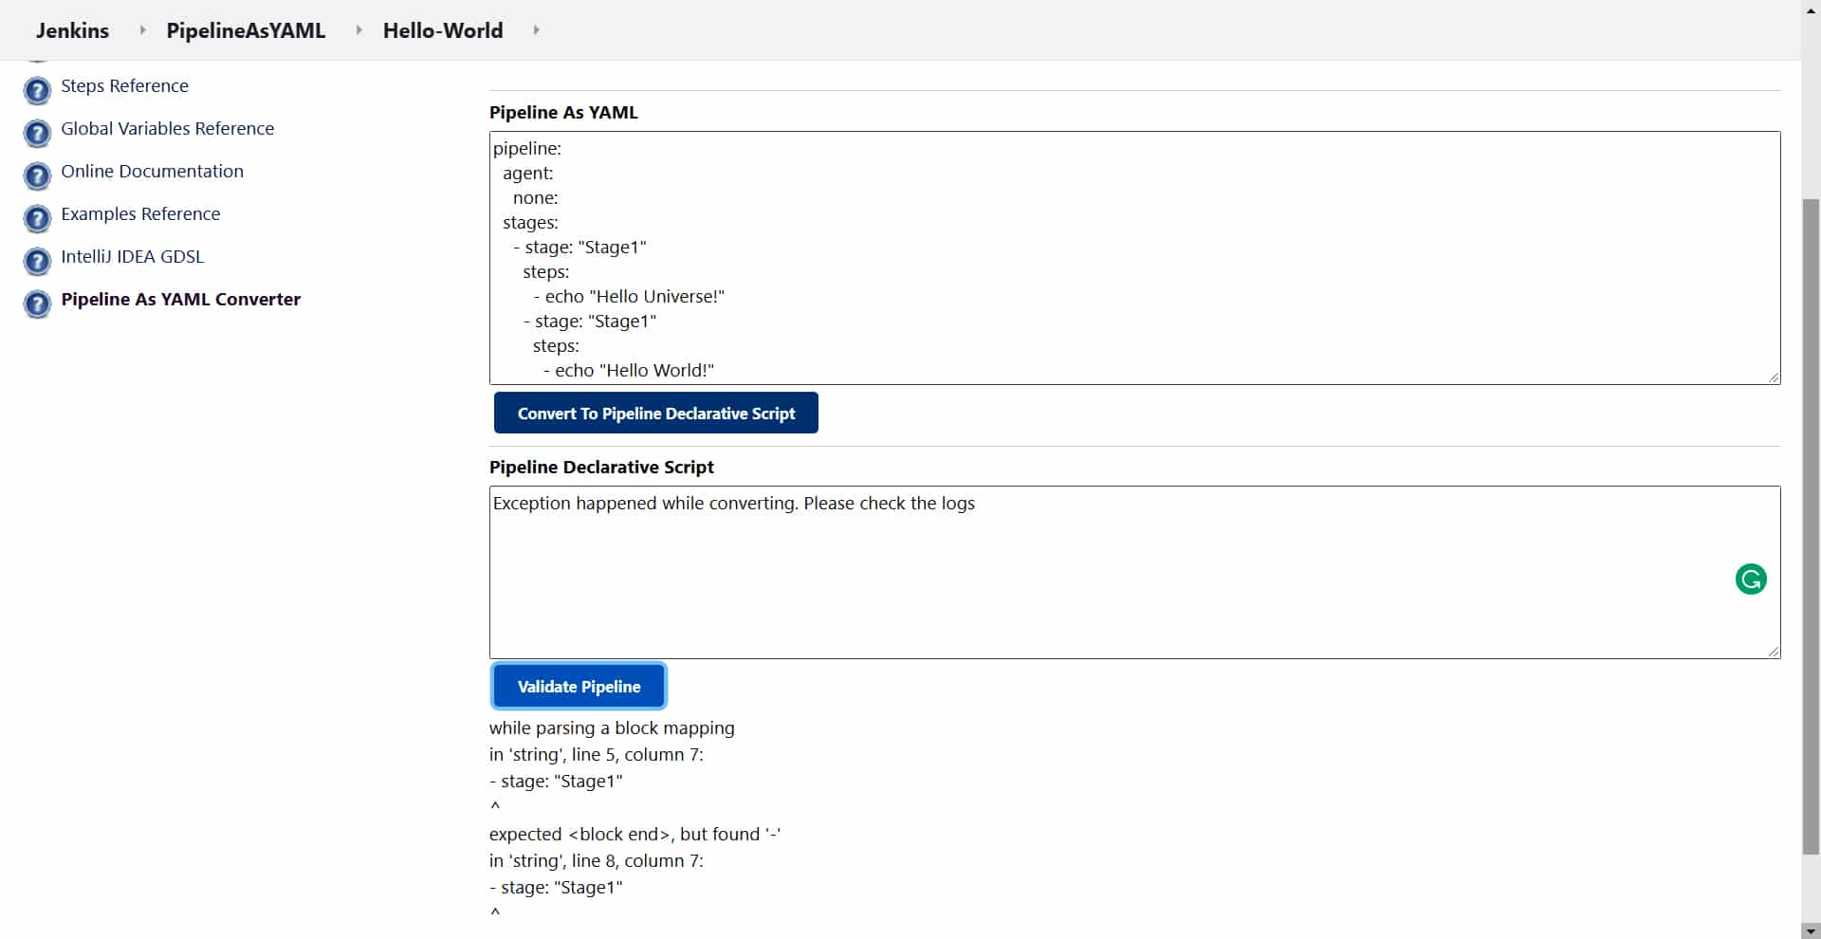Open the PipelineAsYAML breadcrumb
The width and height of the screenshot is (1821, 939).
point(246,30)
